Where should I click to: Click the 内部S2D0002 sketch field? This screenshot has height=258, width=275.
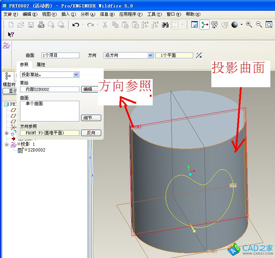[50, 89]
